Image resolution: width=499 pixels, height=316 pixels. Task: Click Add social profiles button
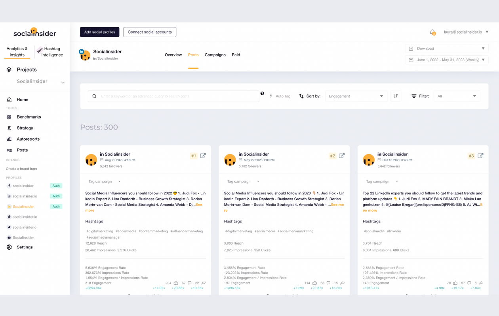[x=99, y=32]
